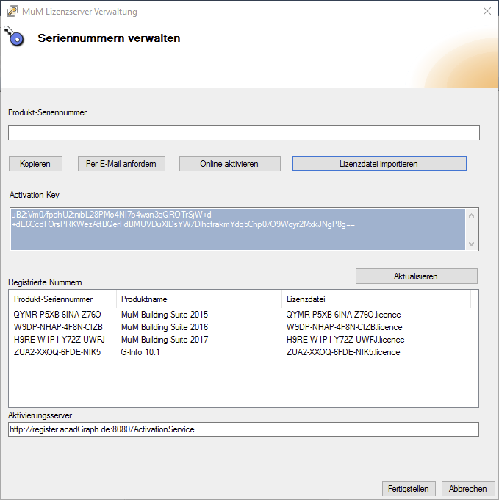This screenshot has width=499, height=500.
Task: Click the Lizenzdatei column header
Action: (x=375, y=299)
